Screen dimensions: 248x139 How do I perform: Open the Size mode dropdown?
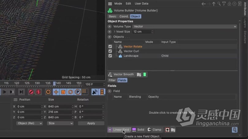tap(60, 123)
